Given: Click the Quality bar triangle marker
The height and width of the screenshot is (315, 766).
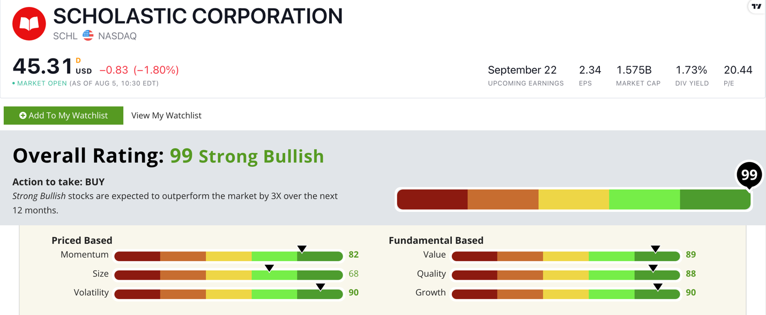Looking at the screenshot, I should pyautogui.click(x=653, y=268).
